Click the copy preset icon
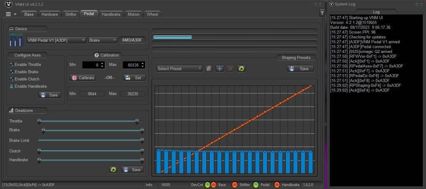The width and height of the screenshot is (426, 189). [209, 68]
